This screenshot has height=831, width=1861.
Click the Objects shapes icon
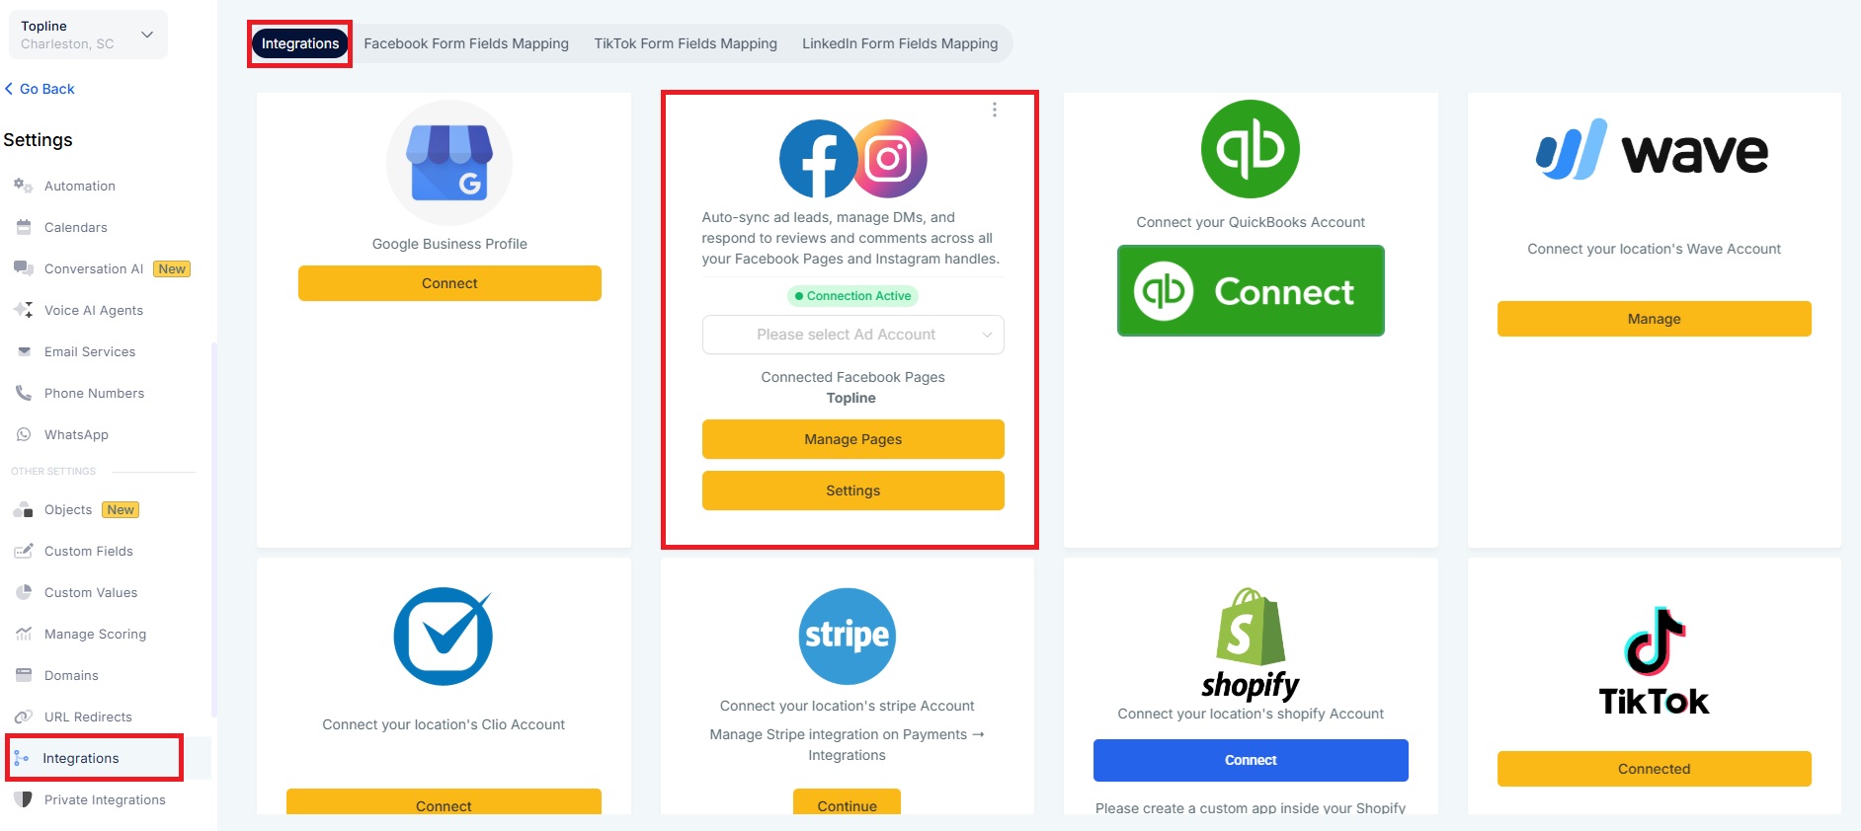click(24, 509)
